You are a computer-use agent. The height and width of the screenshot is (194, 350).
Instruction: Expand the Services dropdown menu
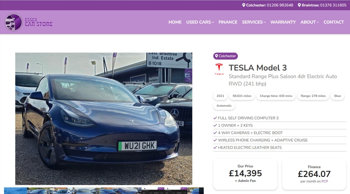pos(254,22)
